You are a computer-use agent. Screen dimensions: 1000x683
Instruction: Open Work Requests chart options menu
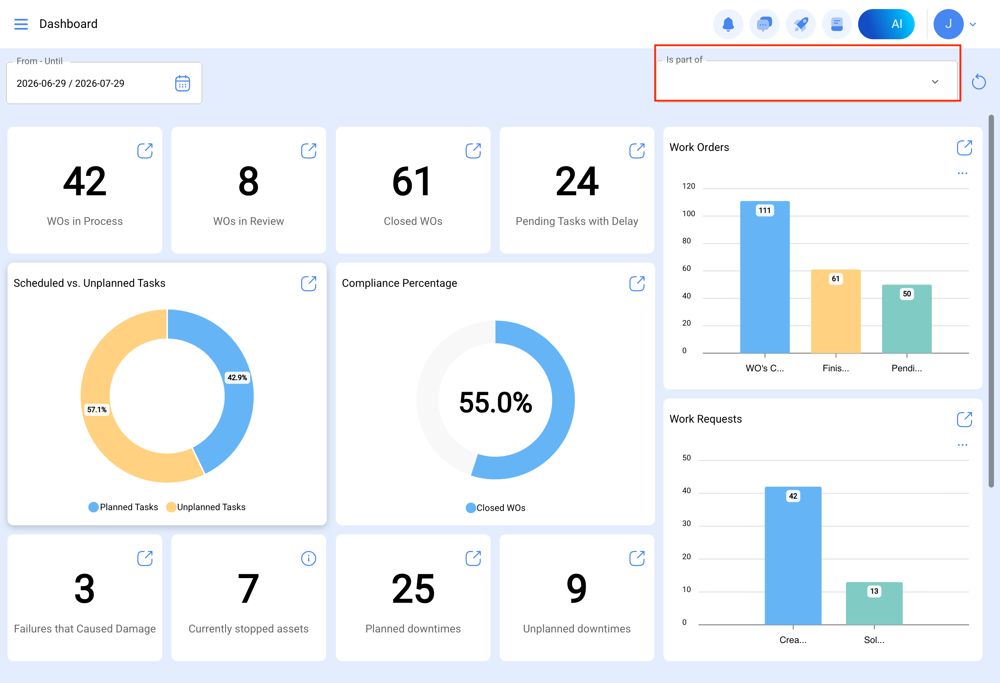click(963, 445)
